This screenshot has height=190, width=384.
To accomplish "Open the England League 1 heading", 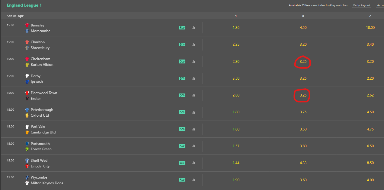I will 24,5.
